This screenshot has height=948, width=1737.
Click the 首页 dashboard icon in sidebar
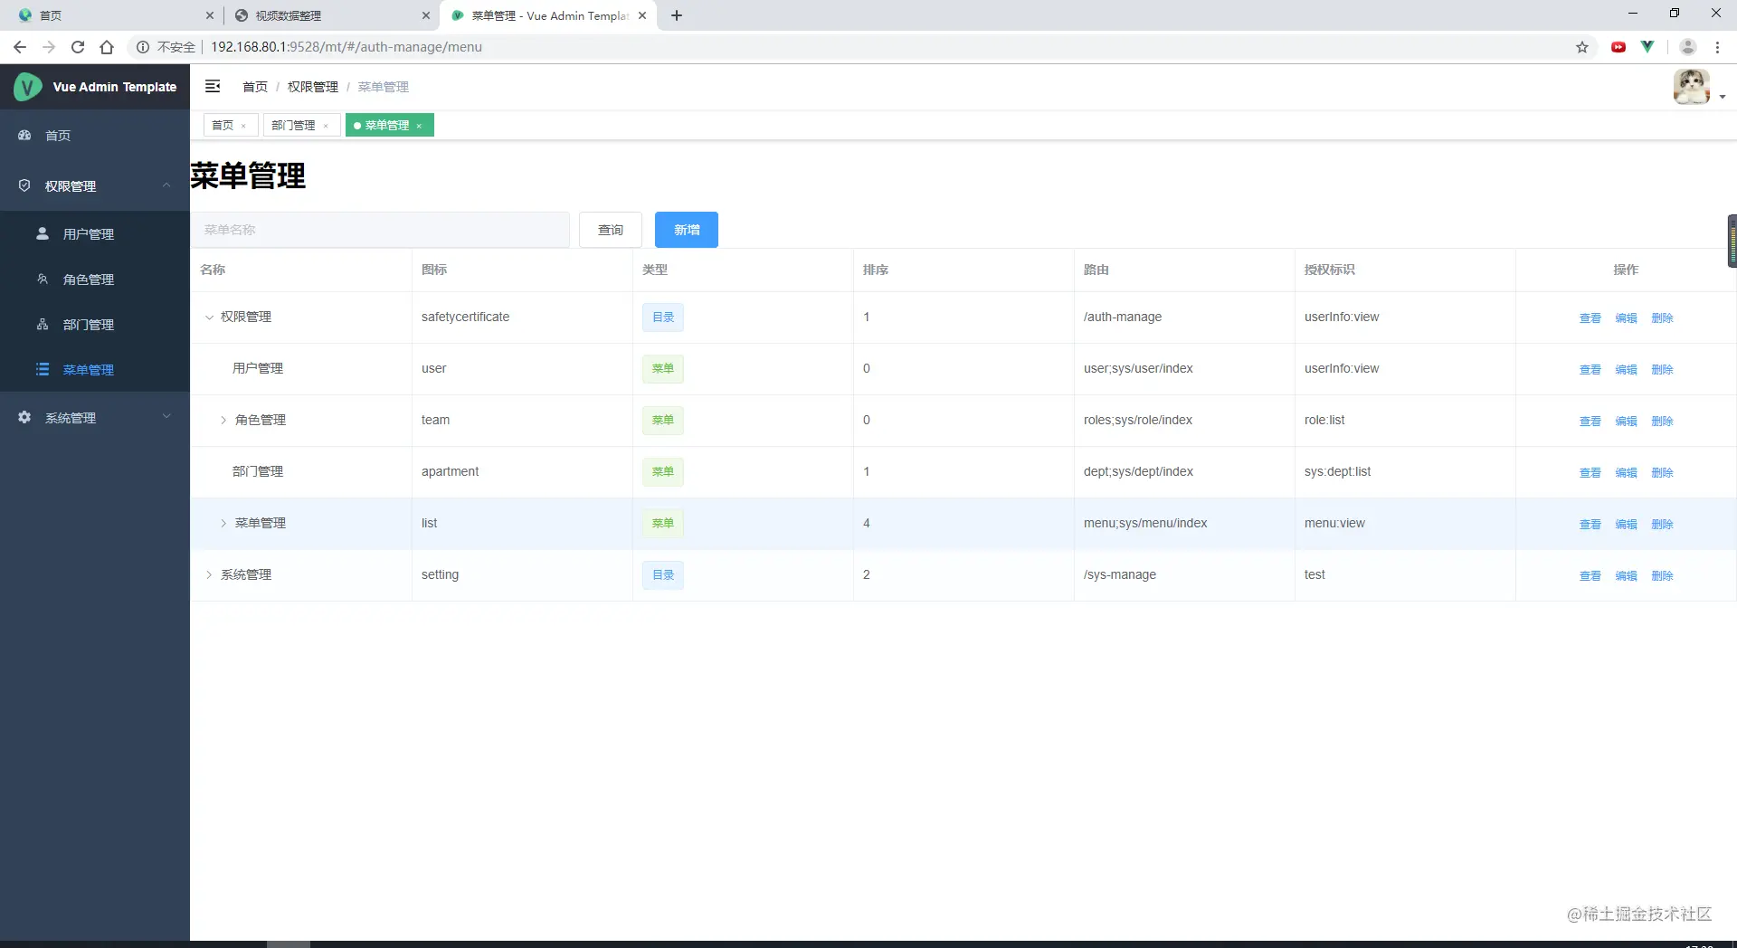[x=24, y=135]
